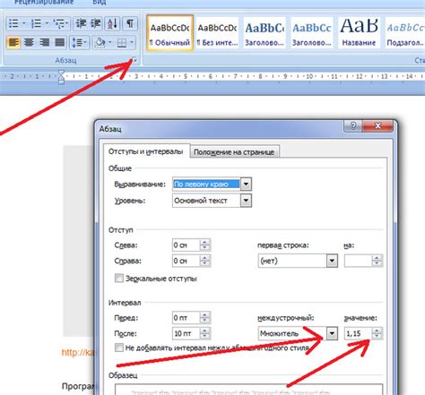Click the sort A-Z icon
The height and width of the screenshot is (395, 425).
tap(113, 23)
